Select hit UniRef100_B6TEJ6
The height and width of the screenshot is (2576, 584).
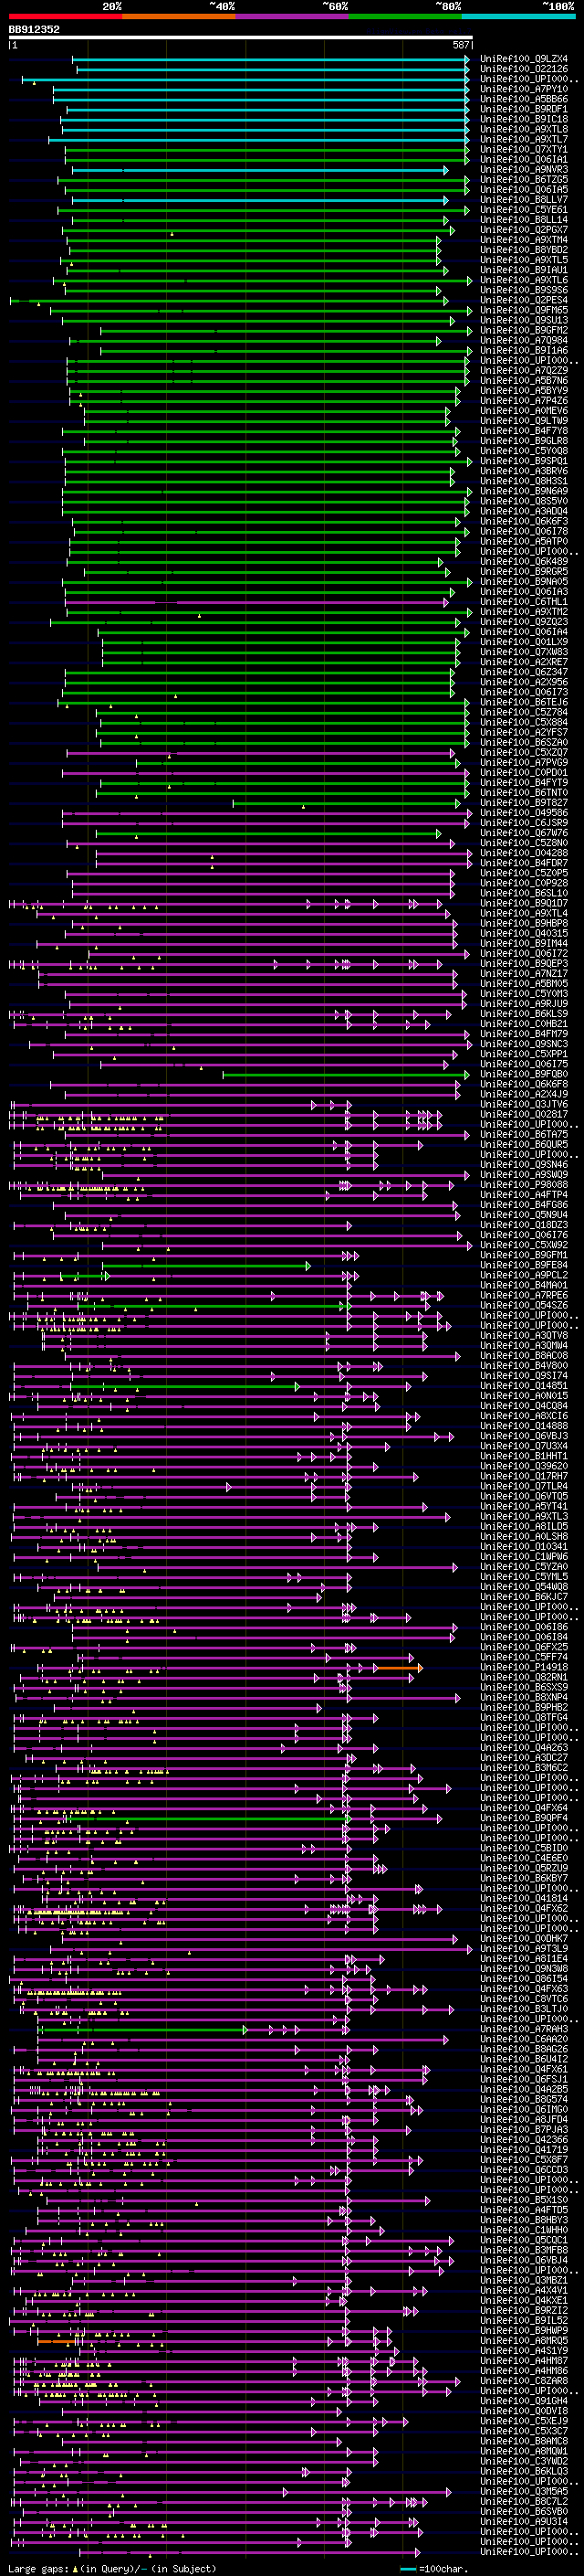point(524,702)
